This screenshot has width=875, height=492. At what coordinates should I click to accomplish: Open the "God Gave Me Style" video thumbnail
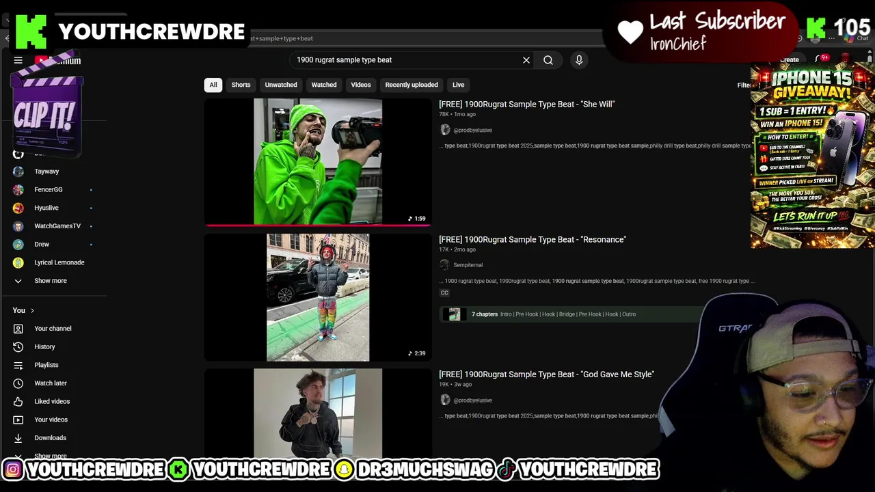318,413
